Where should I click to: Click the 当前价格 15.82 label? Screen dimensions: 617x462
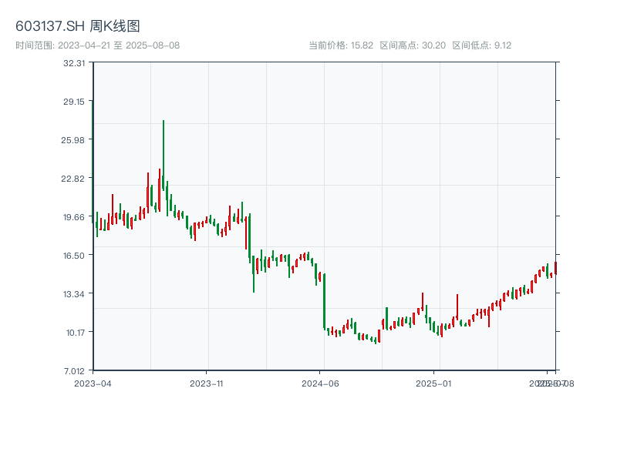341,45
